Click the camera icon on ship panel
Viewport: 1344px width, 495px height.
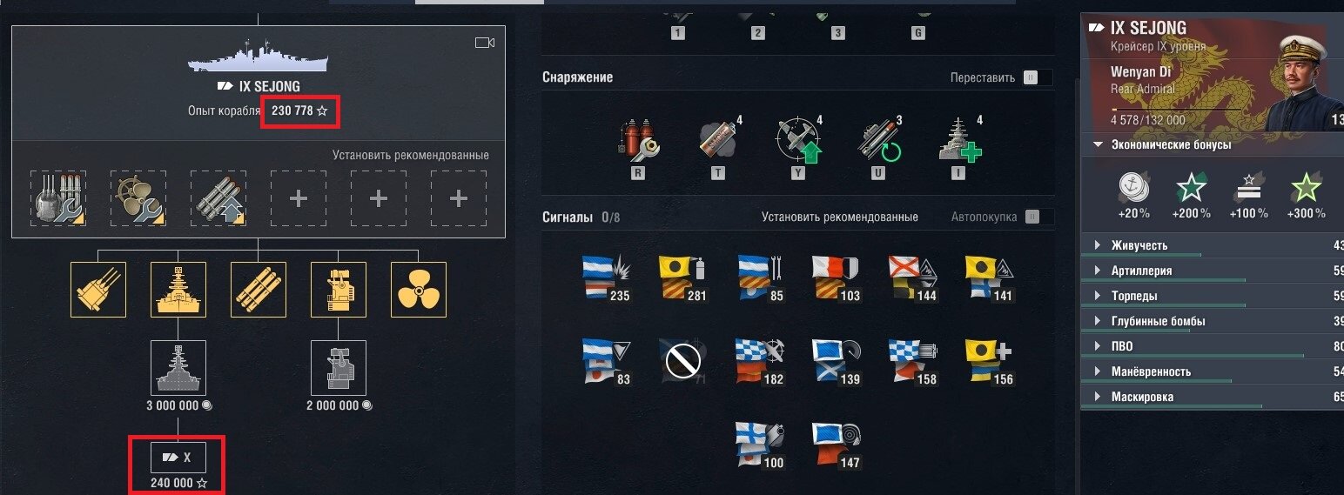485,43
